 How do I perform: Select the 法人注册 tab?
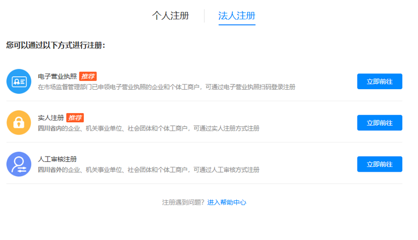pyautogui.click(x=237, y=16)
